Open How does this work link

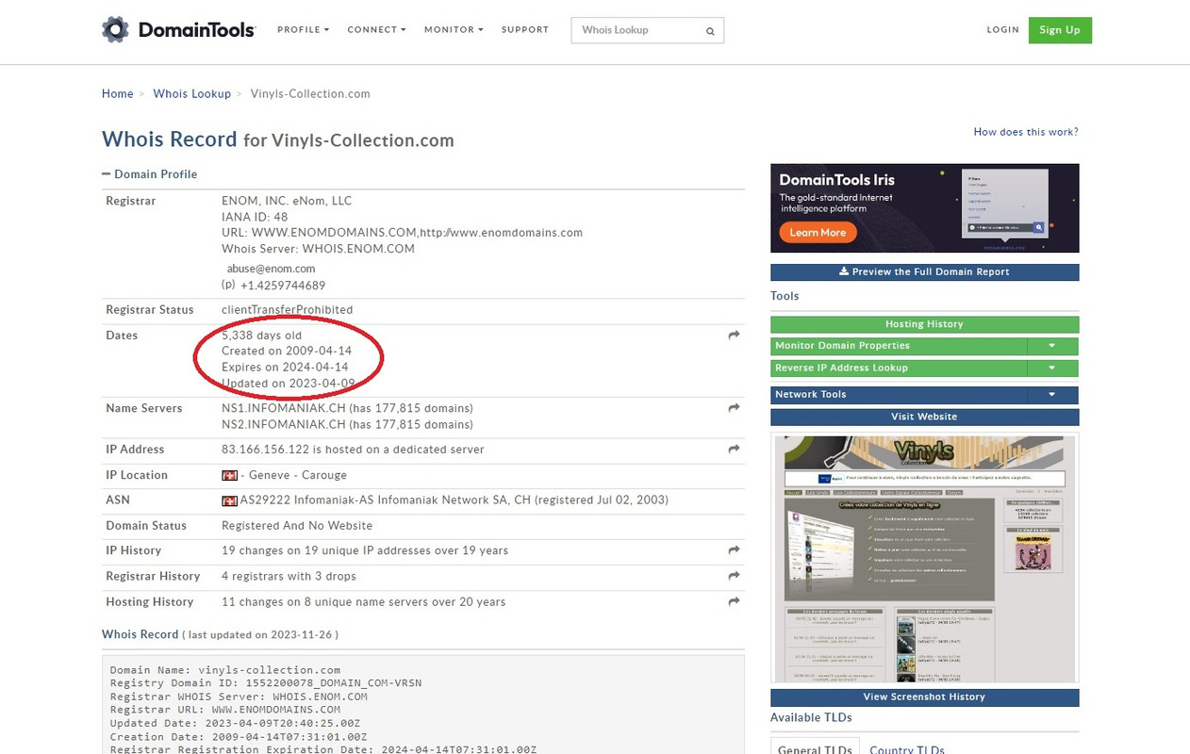click(x=1026, y=132)
